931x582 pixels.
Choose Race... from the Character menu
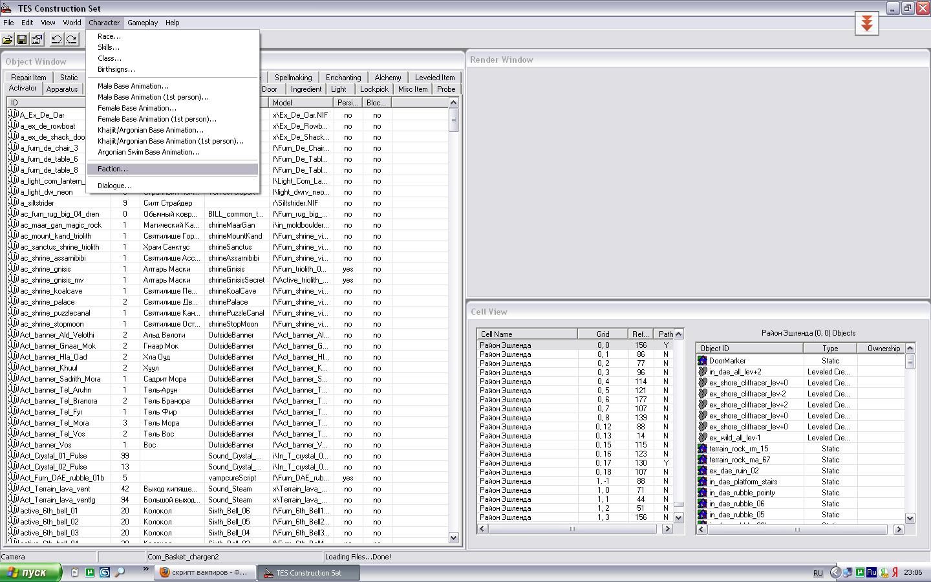[173, 36]
